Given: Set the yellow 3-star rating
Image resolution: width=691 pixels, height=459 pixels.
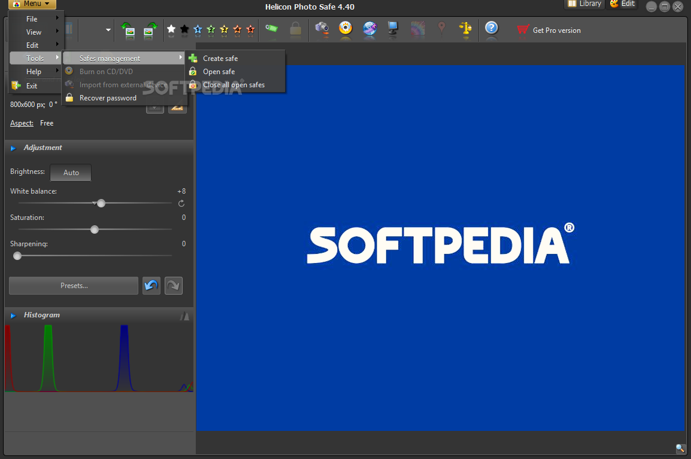Looking at the screenshot, I should coord(225,29).
